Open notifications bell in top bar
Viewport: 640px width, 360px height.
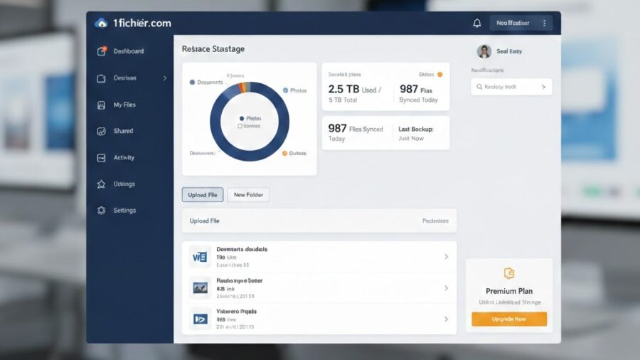[477, 23]
